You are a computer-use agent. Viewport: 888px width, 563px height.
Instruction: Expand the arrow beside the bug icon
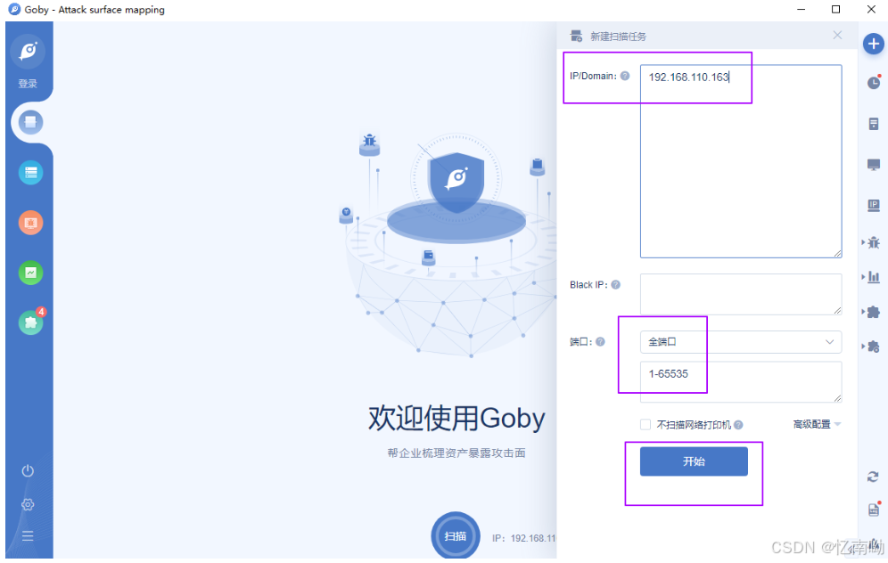coord(863,242)
